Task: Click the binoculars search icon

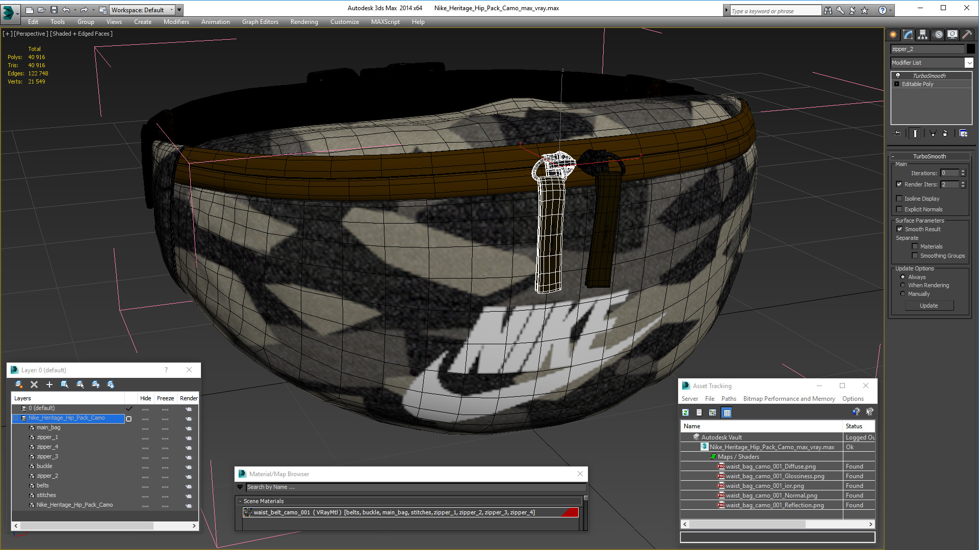Action: tap(828, 10)
